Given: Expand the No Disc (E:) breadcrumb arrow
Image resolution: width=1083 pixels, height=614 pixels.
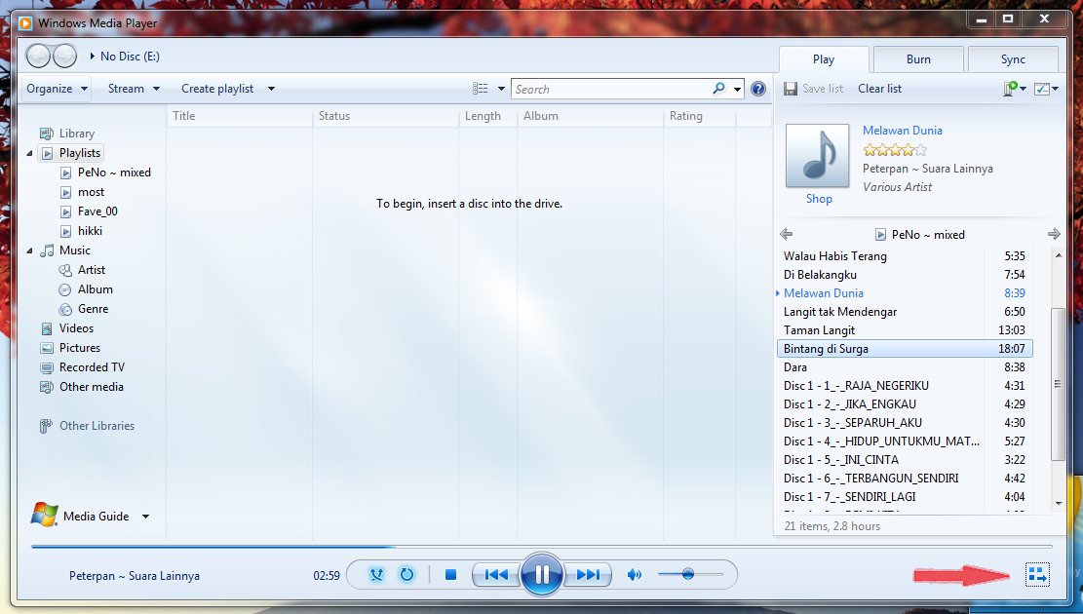Looking at the screenshot, I should [x=92, y=57].
